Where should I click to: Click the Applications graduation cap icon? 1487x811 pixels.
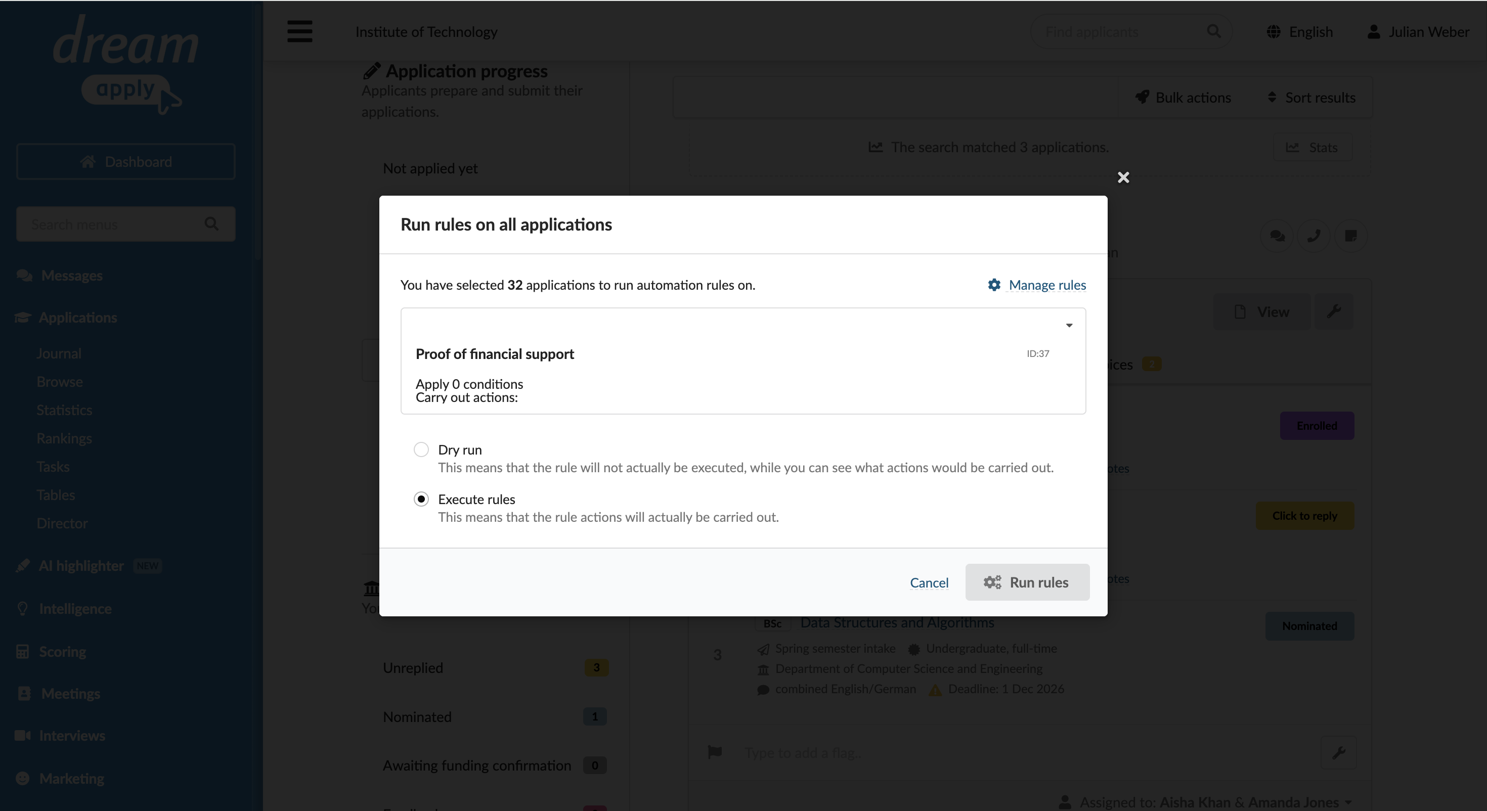(23, 318)
